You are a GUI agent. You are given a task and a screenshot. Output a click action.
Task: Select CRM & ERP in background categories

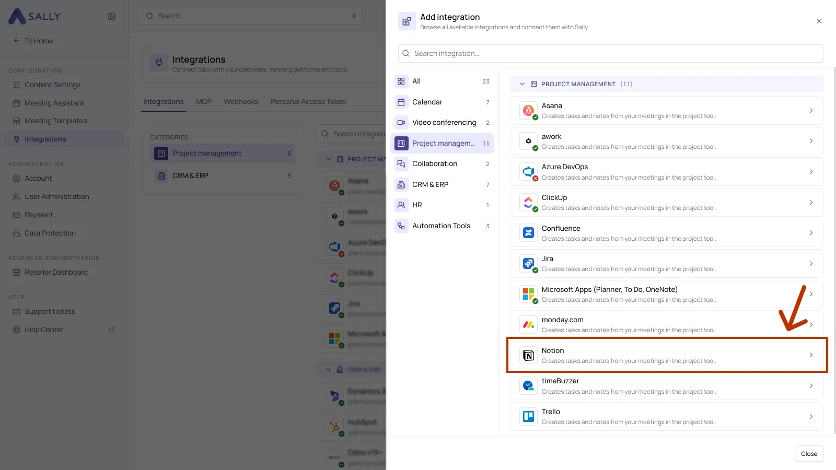pyautogui.click(x=223, y=176)
